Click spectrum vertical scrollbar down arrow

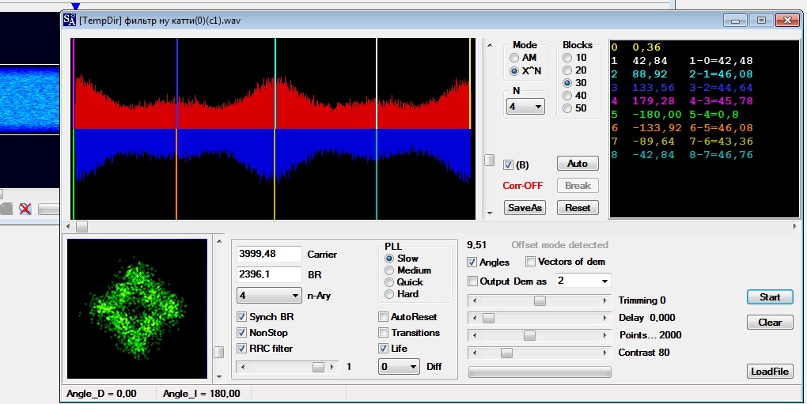pyautogui.click(x=490, y=213)
